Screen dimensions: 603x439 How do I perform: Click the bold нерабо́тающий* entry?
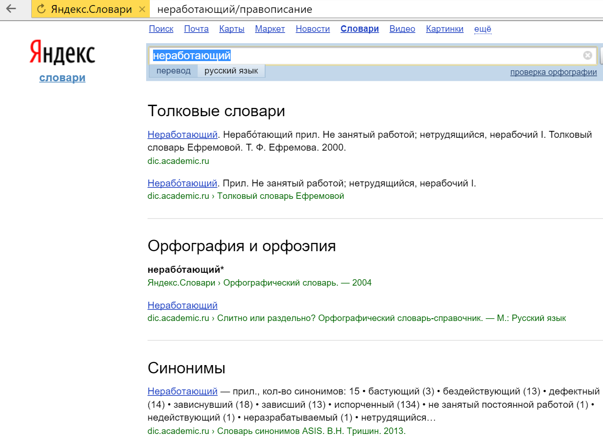click(186, 270)
